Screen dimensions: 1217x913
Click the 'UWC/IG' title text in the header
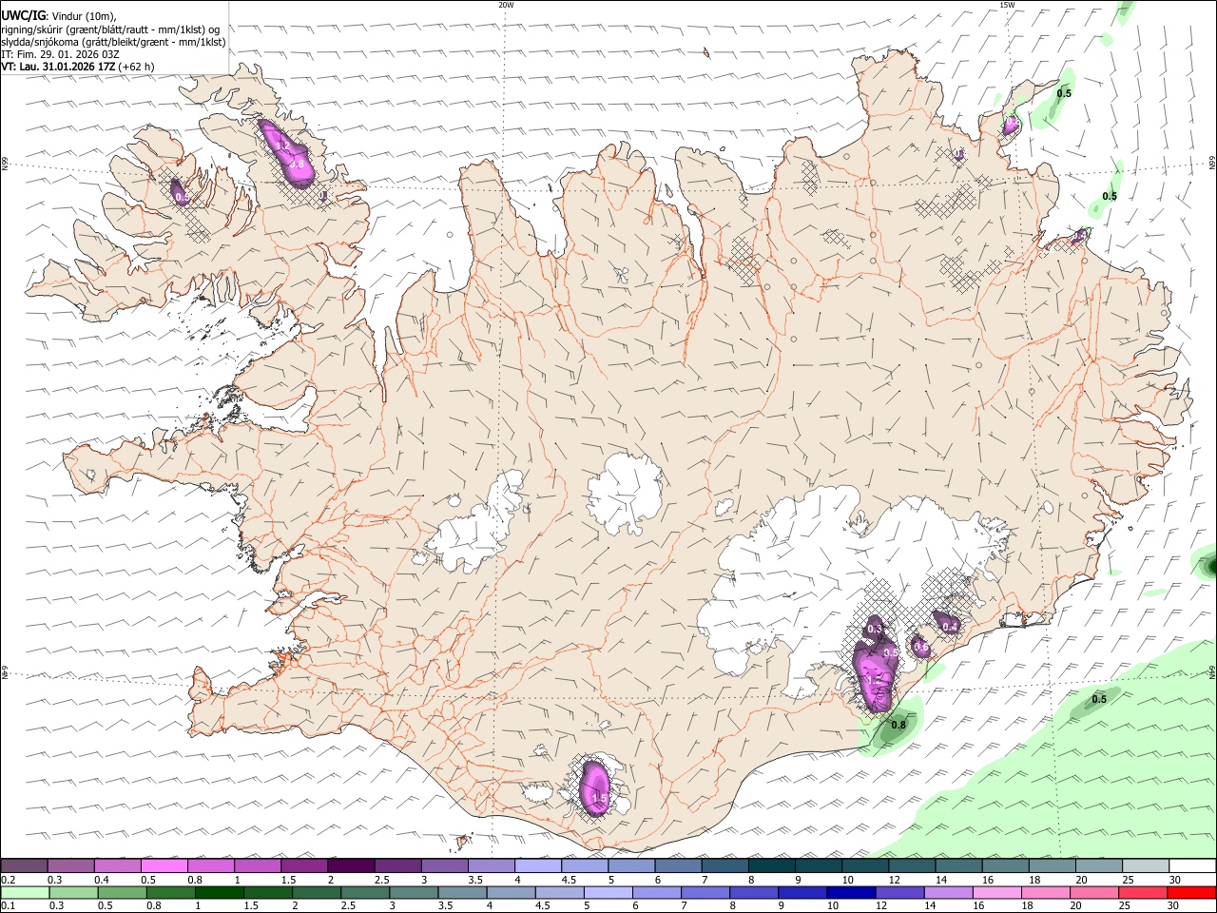[x=22, y=16]
